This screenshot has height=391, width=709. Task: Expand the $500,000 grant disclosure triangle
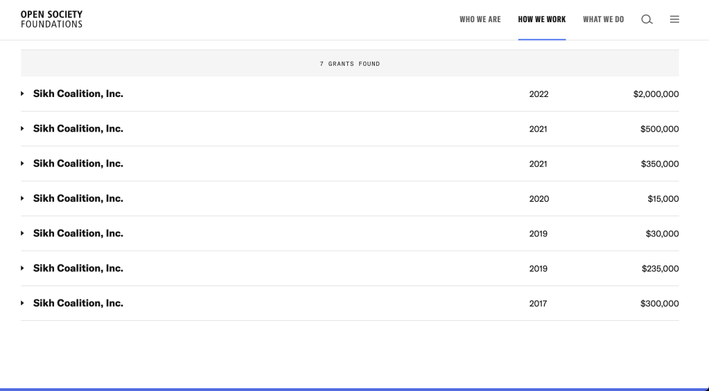point(22,129)
